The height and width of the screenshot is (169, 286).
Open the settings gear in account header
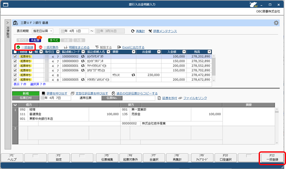coord(276,23)
